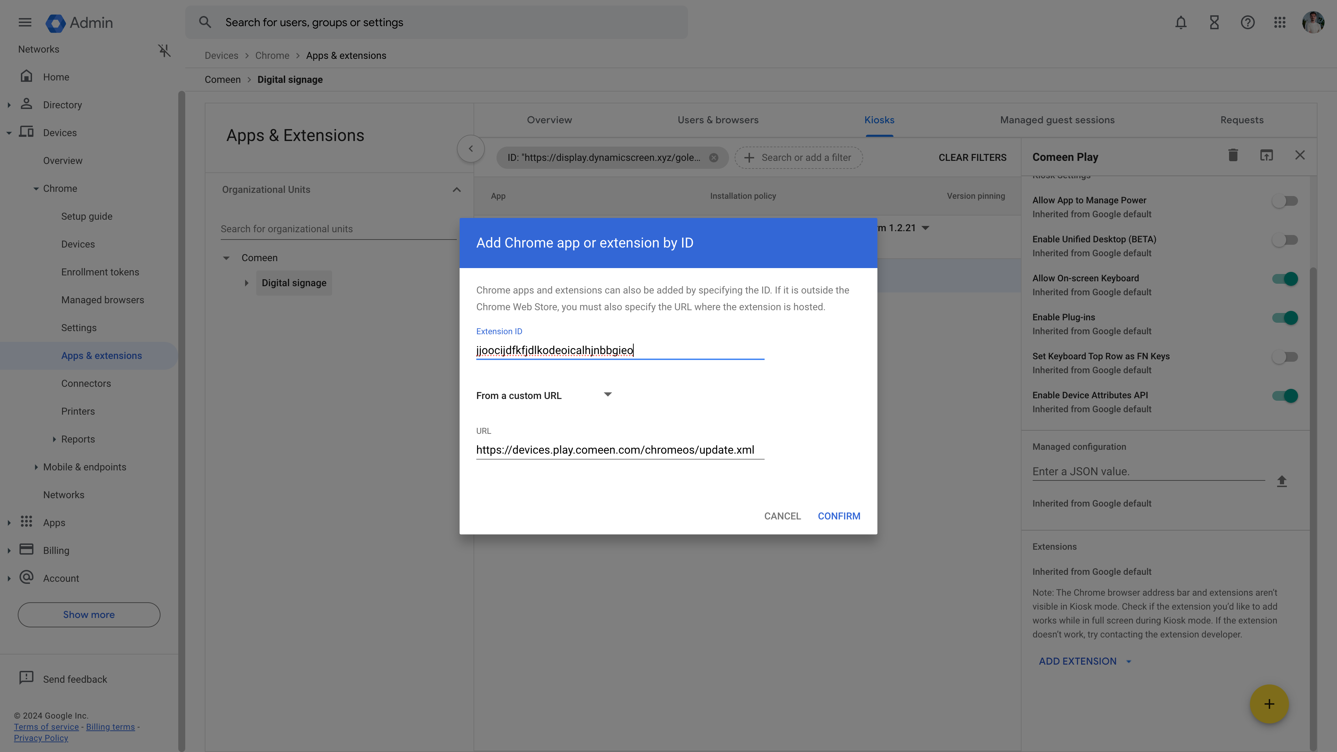Image resolution: width=1337 pixels, height=752 pixels.
Task: Expand the Directory sidebar section
Action: (9, 105)
